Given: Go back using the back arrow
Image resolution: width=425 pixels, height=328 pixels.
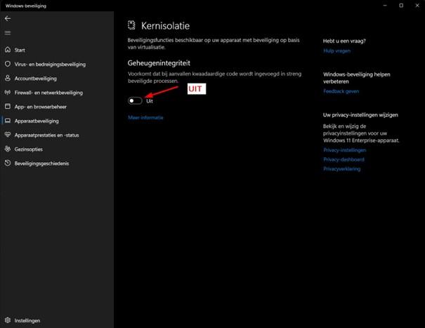Looking at the screenshot, I should click(x=8, y=18).
